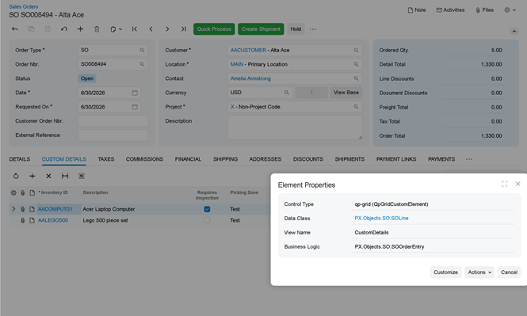Open the Date calendar picker
The height and width of the screenshot is (316, 527).
coord(135,93)
